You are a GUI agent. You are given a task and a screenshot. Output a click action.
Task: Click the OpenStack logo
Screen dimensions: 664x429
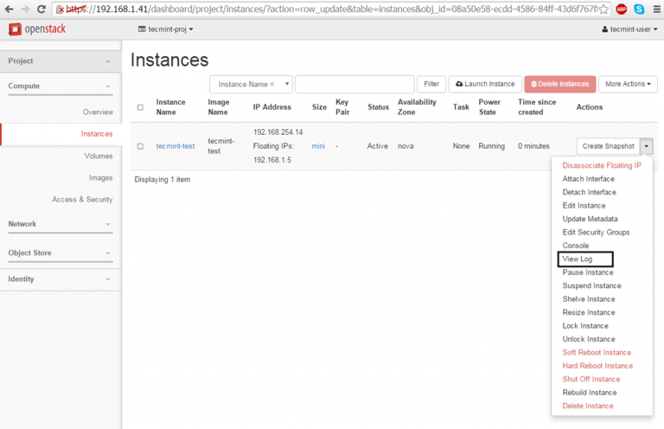coord(39,29)
